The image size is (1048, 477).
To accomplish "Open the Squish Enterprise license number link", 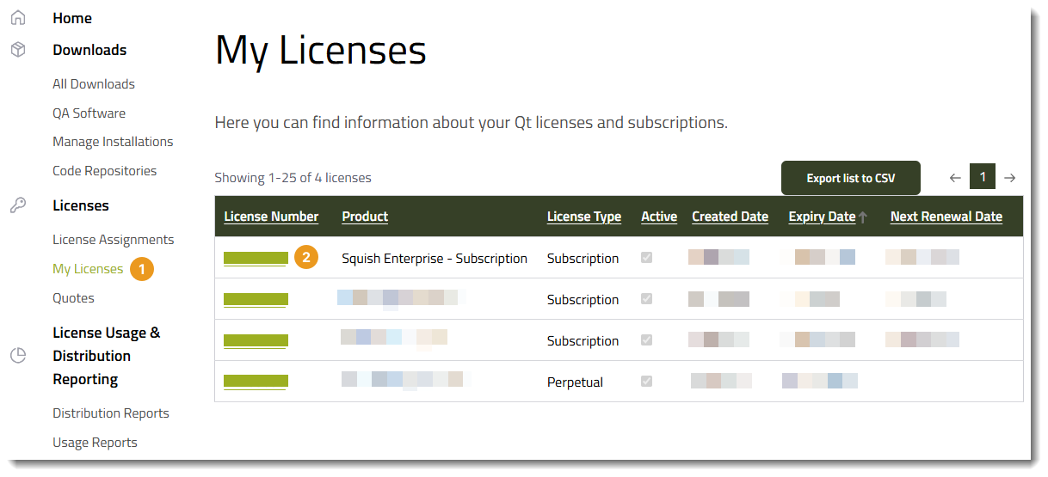I will [256, 258].
